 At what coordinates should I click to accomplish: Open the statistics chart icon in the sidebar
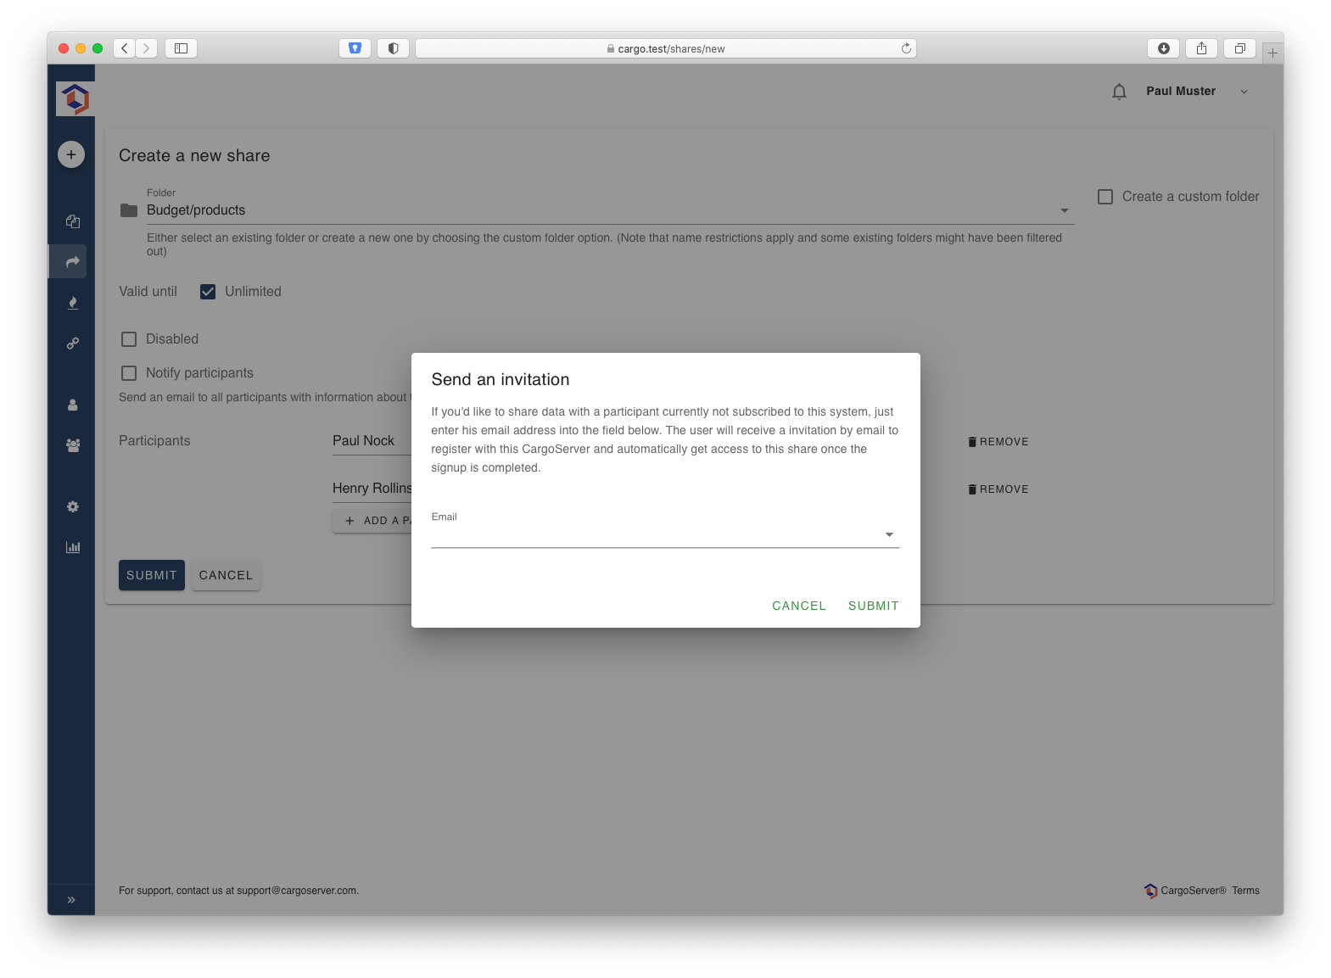pyautogui.click(x=73, y=547)
